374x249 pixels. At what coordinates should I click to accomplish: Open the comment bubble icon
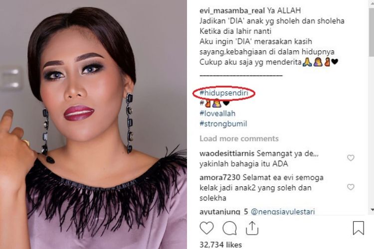point(229,228)
